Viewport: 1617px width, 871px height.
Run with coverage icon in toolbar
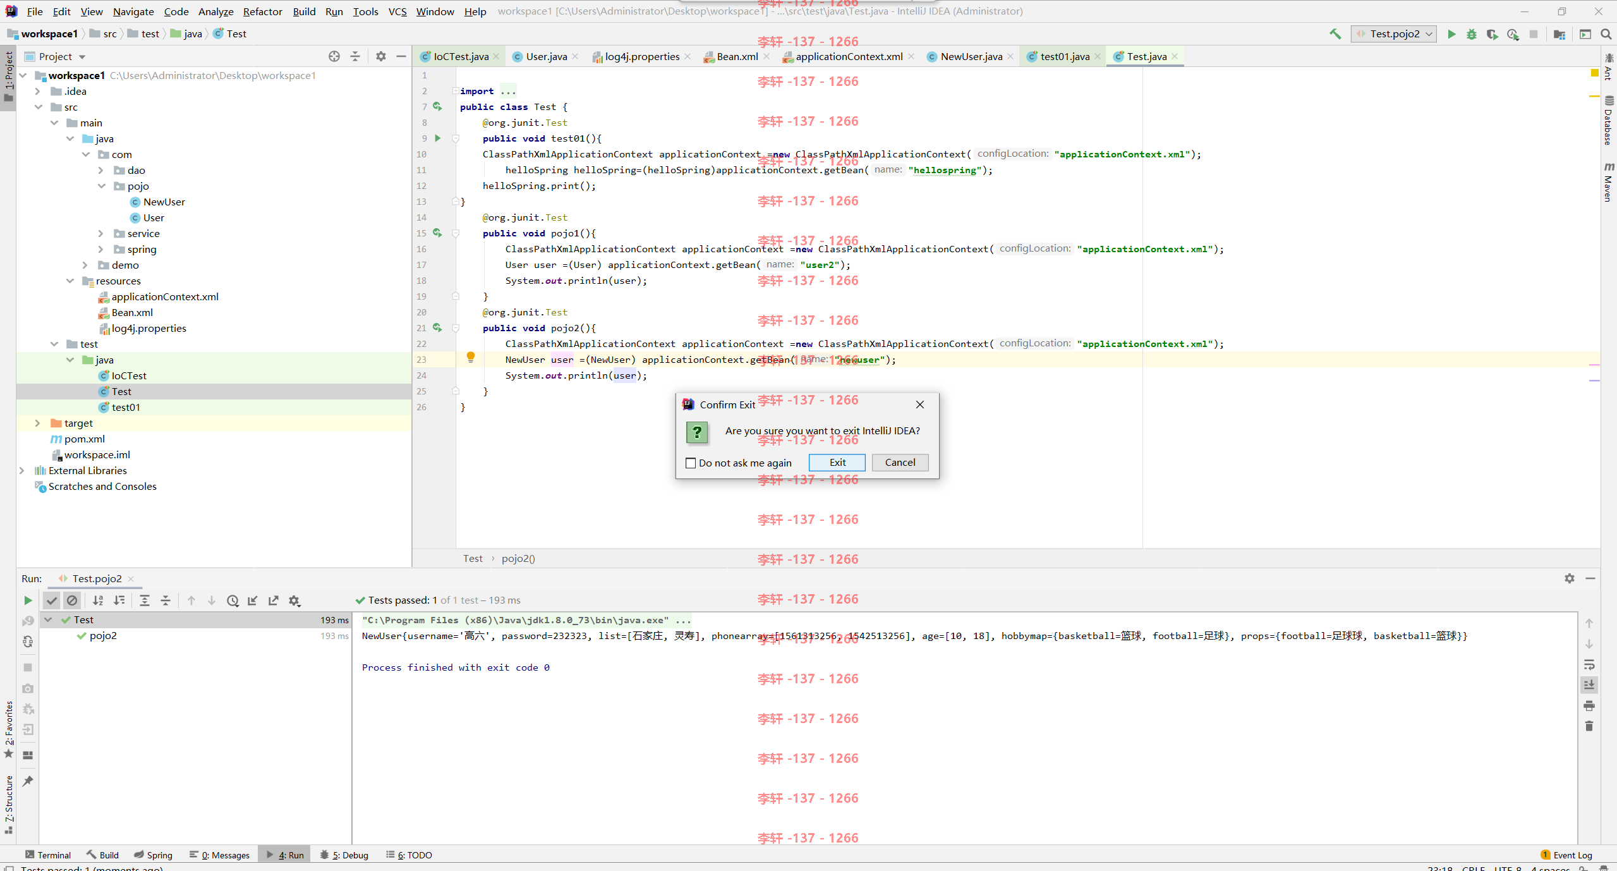[1492, 34]
